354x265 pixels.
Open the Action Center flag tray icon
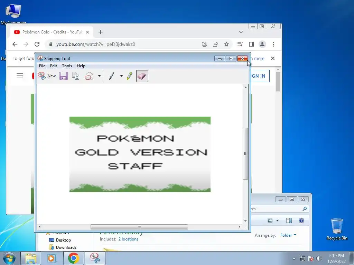pos(311,258)
